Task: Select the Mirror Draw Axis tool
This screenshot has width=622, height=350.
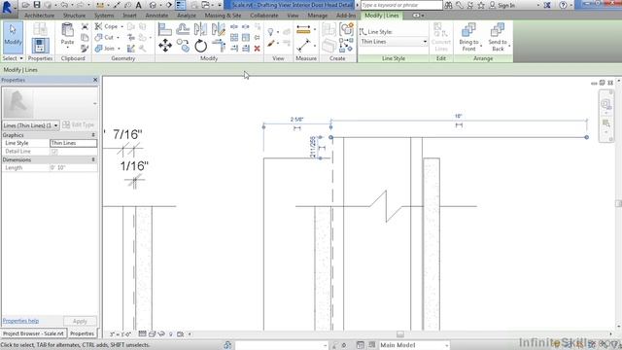Action: pos(218,29)
